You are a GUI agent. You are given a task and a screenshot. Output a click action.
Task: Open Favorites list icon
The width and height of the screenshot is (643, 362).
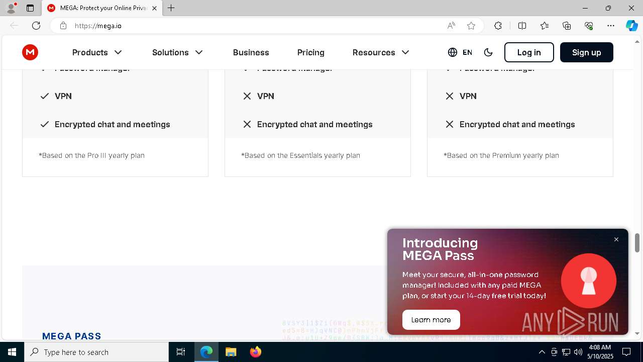545,26
